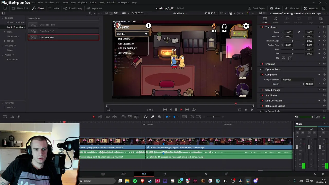Click the Replace Clip toolbar icon
Image resolution: width=329 pixels, height=185 pixels.
coord(137,117)
